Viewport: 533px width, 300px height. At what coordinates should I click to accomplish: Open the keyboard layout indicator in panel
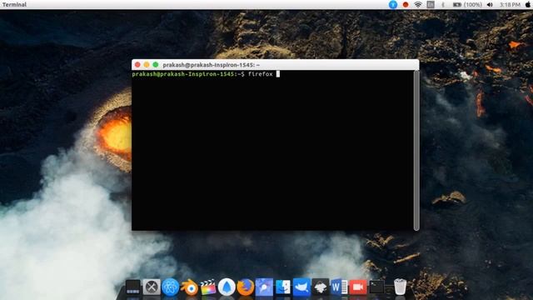click(431, 4)
